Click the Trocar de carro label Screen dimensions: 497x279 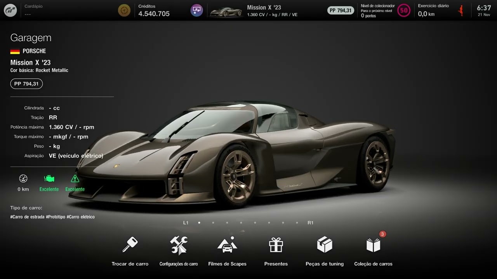(130, 264)
